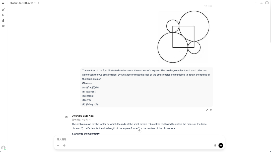Open the notes icon in sidebar

point(3,21)
